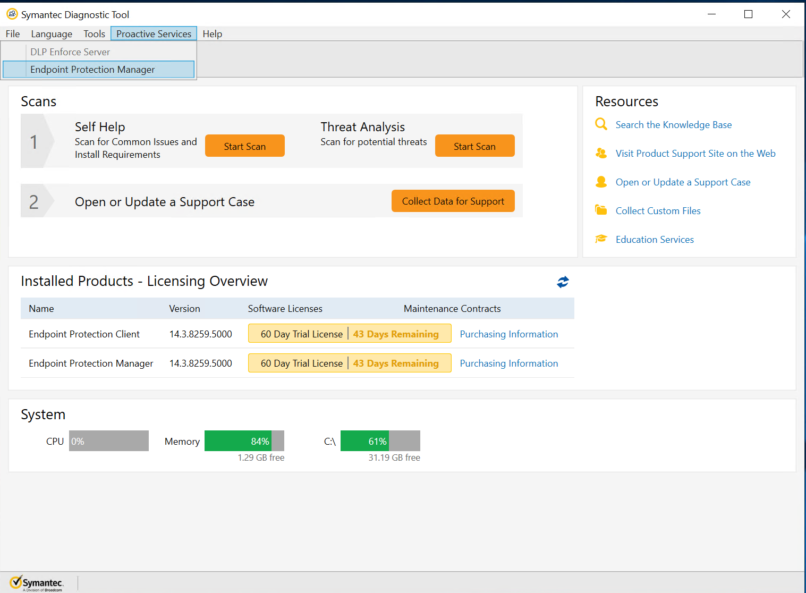806x593 pixels.
Task: Click the Version column header
Action: 184,309
